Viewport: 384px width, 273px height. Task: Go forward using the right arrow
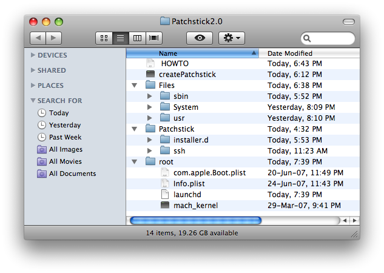[x=53, y=38]
